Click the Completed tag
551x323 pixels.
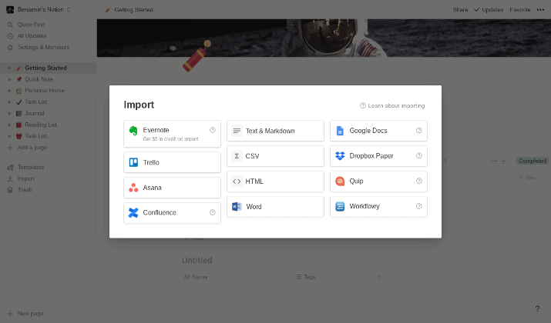533,161
